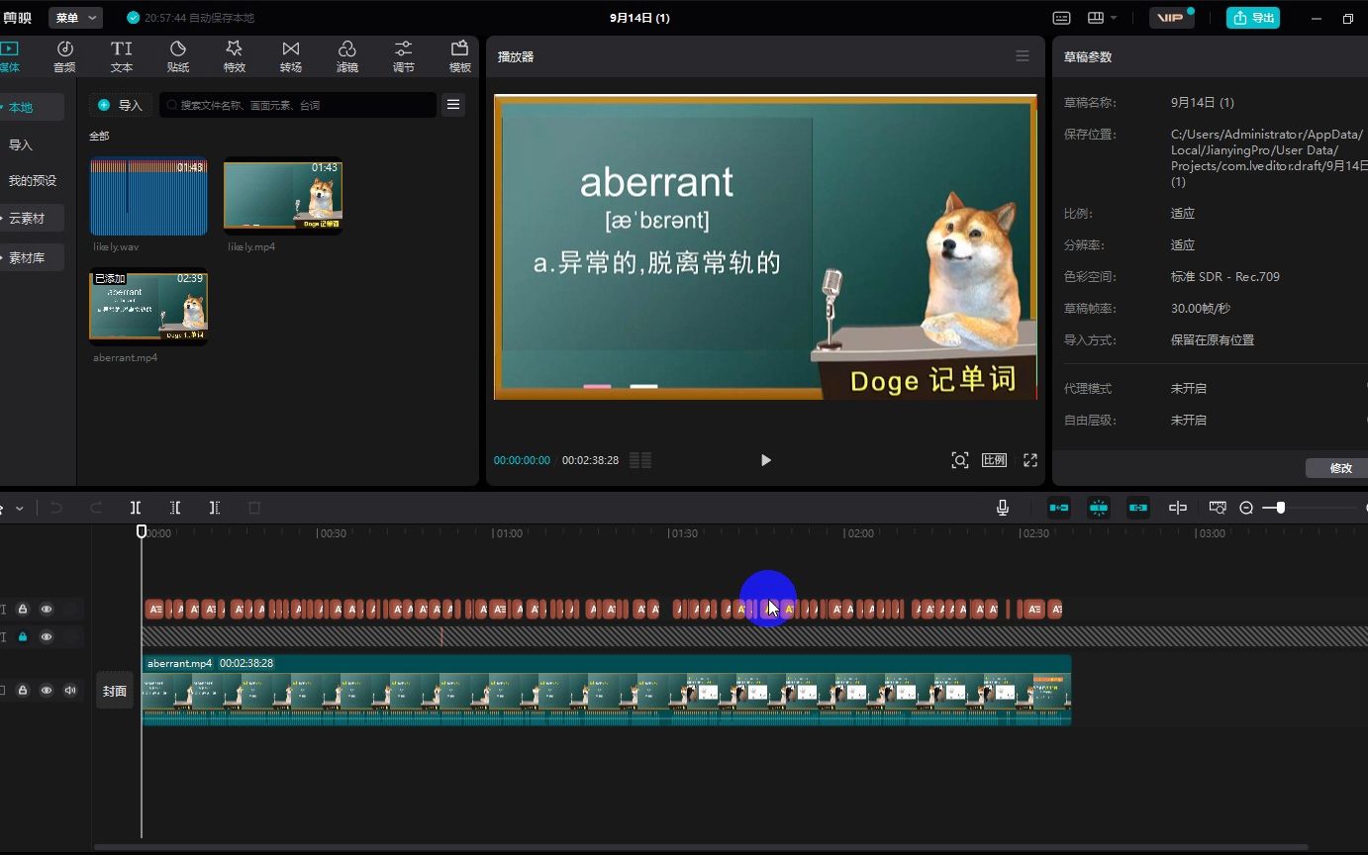
Task: Click the VIP badge
Action: click(1172, 18)
